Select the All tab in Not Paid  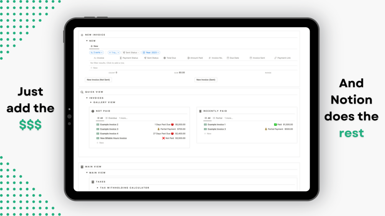(100, 118)
